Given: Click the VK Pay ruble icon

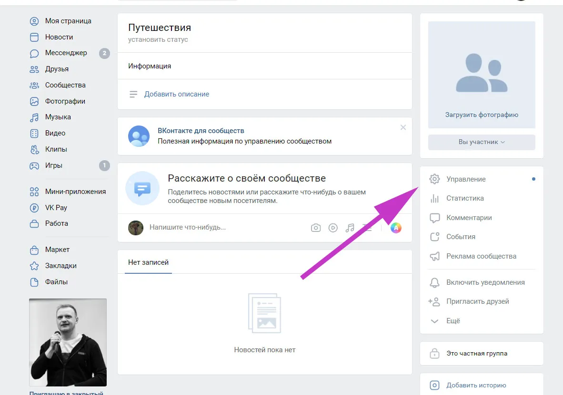Looking at the screenshot, I should (34, 208).
